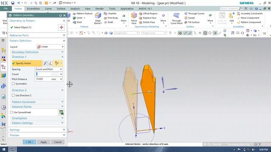Open the Windows Start button
This screenshot has width=271, height=152.
click(x=3, y=149)
